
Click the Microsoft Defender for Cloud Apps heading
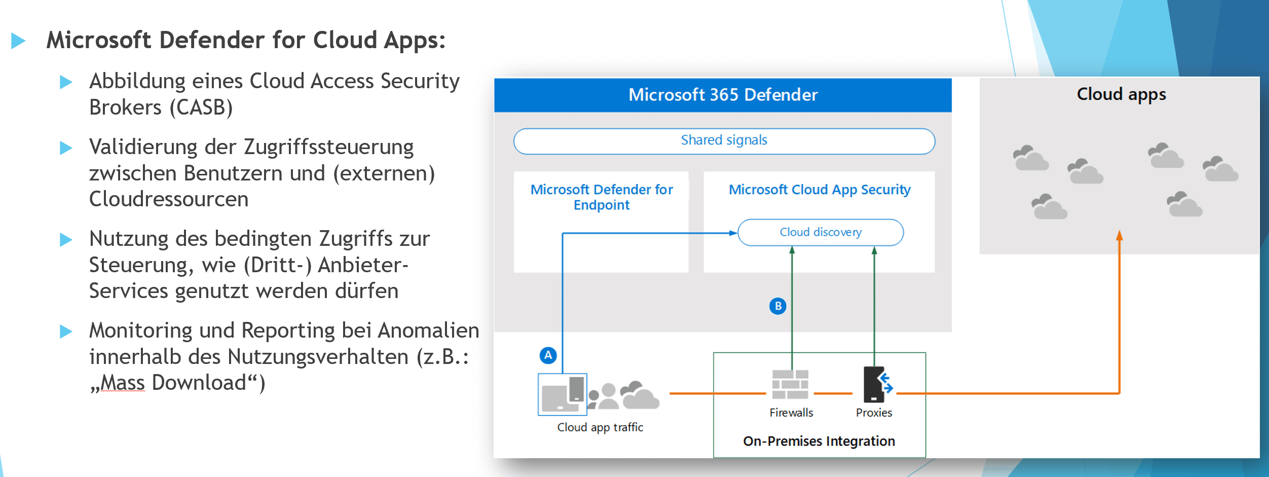(x=246, y=40)
